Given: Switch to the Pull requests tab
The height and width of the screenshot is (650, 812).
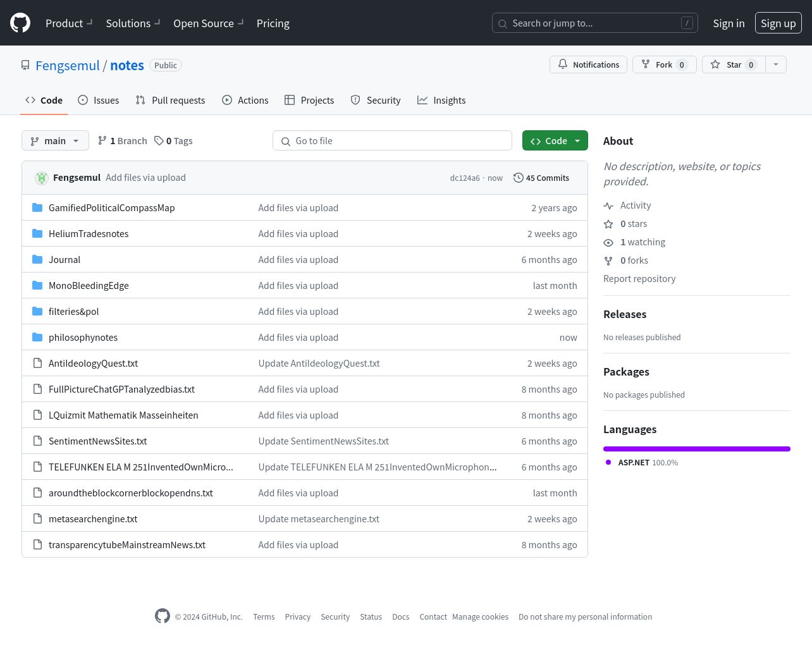Looking at the screenshot, I should 170,100.
